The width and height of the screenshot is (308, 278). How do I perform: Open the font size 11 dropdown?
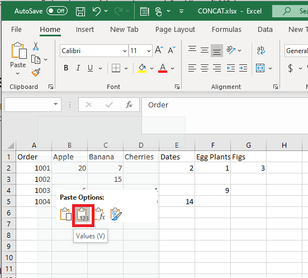[x=149, y=51]
